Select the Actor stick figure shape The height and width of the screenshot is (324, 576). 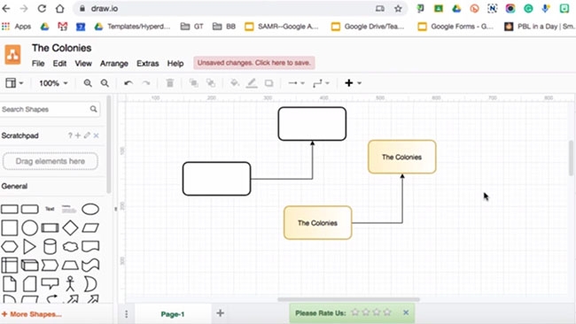pos(70,284)
